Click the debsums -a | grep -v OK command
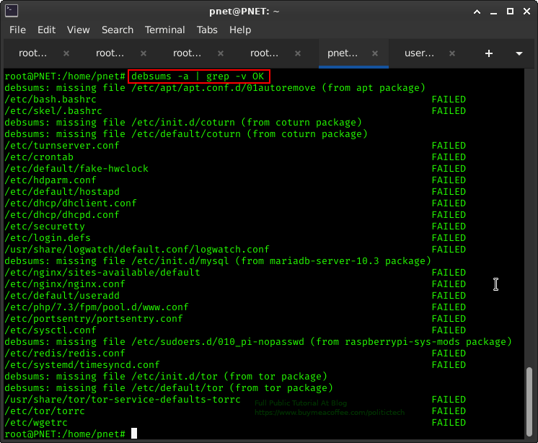The width and height of the screenshot is (538, 443). [198, 76]
